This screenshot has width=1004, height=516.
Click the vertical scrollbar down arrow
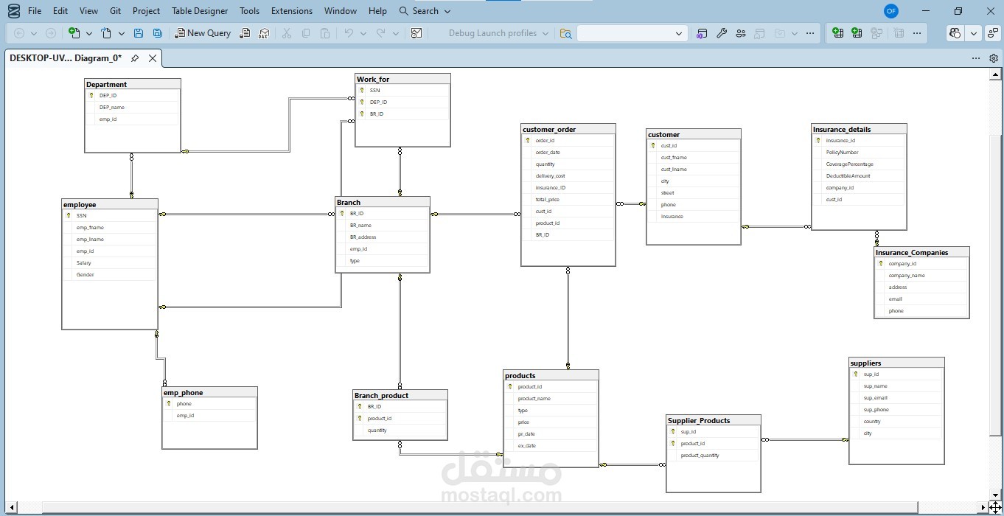click(995, 495)
